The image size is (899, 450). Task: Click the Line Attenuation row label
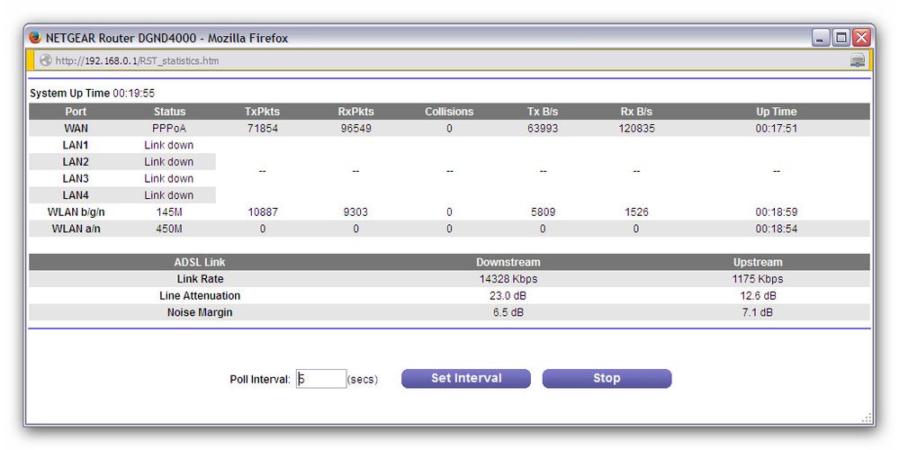[x=200, y=296]
